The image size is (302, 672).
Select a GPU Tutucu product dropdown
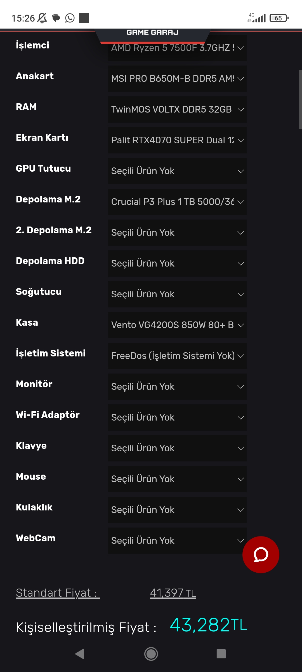(177, 171)
